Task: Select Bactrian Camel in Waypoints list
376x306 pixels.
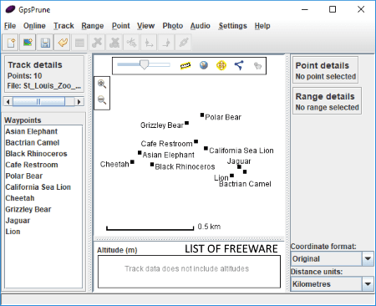Action: (43, 142)
